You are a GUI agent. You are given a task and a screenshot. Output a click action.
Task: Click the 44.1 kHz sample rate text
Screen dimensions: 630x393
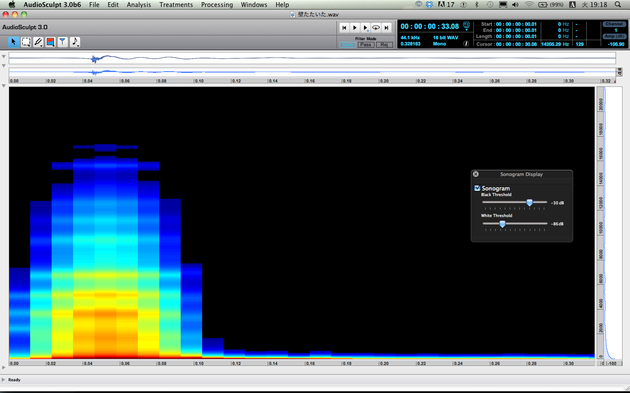[410, 38]
